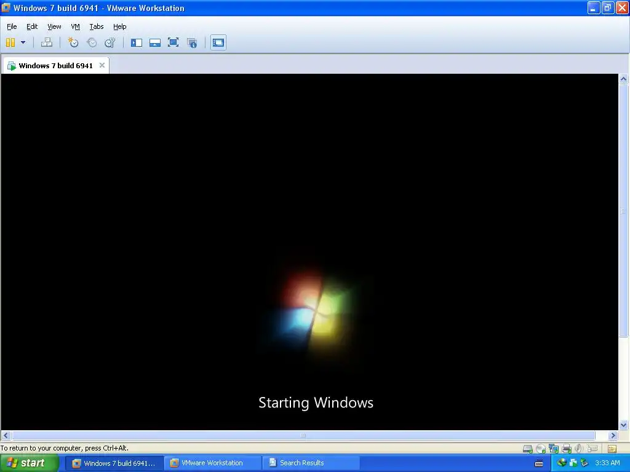Toggle the console view icon
This screenshot has height=472, width=630.
(218, 42)
